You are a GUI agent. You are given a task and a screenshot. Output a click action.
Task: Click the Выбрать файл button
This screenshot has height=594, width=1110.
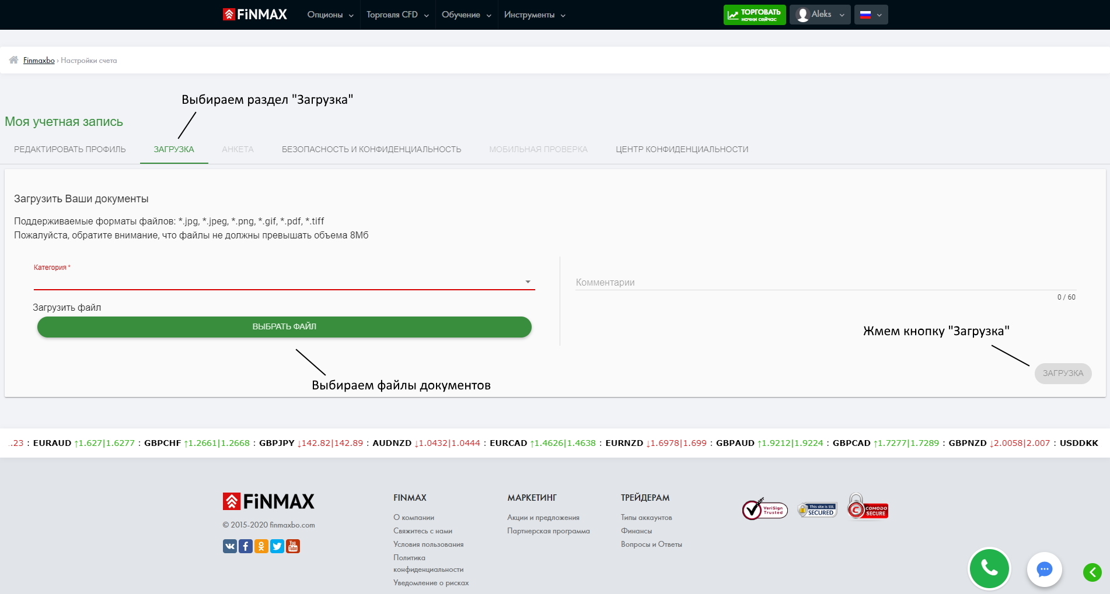pos(284,327)
